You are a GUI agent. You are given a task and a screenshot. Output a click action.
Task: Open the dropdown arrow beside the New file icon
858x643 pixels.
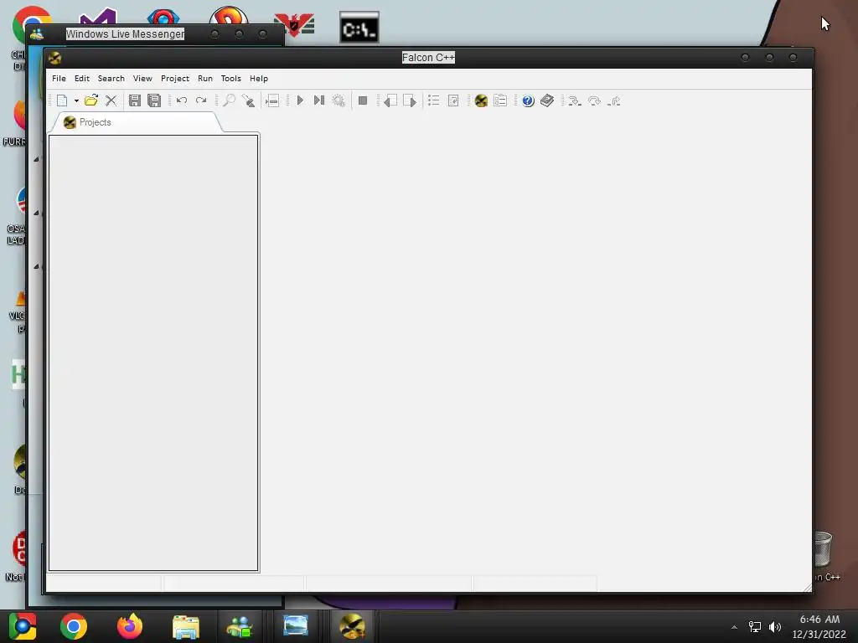(76, 101)
